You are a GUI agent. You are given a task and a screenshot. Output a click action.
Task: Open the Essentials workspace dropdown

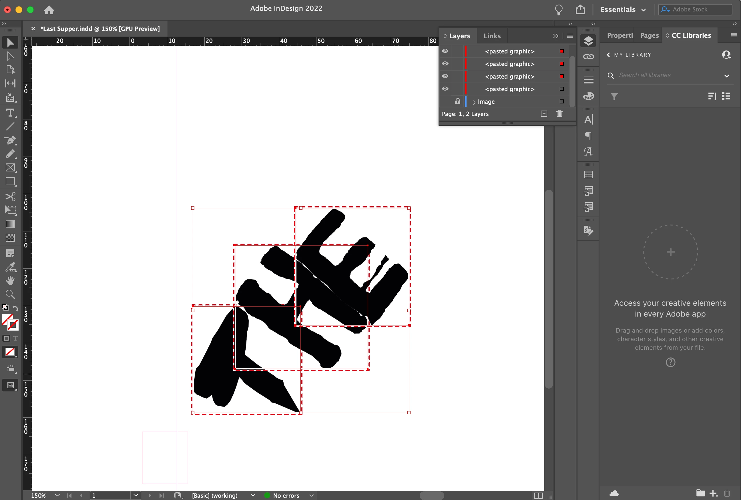point(623,9)
